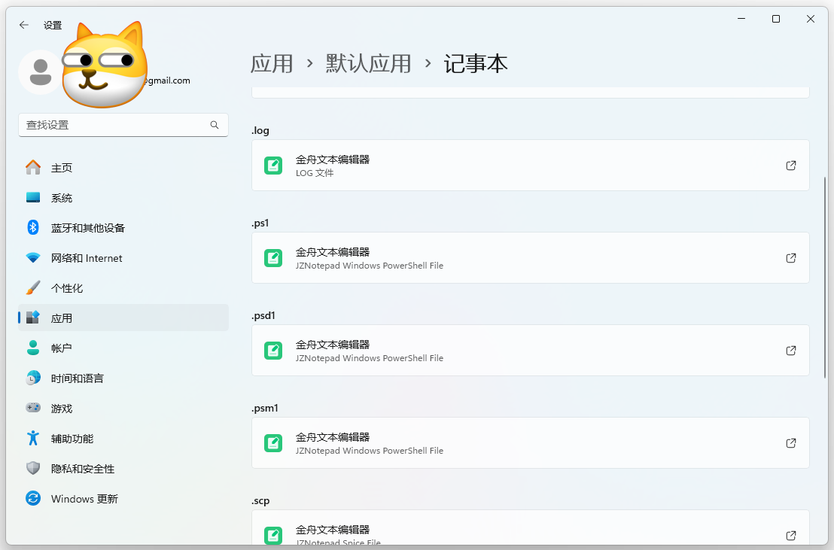Click the Home house icon in sidebar
The height and width of the screenshot is (550, 834).
coord(33,168)
